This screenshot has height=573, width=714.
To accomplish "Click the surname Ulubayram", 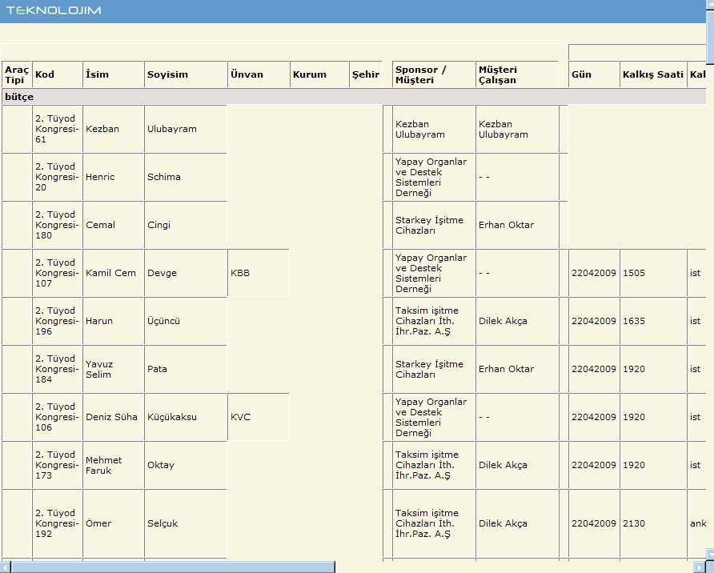I will 171,129.
